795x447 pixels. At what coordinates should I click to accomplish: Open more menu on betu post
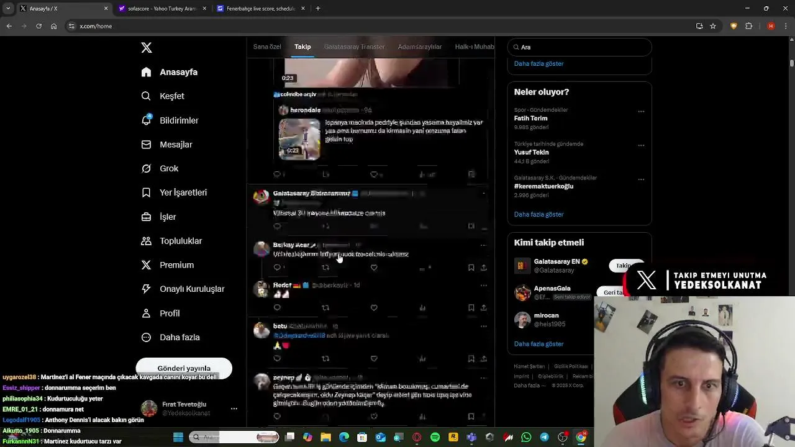(483, 326)
